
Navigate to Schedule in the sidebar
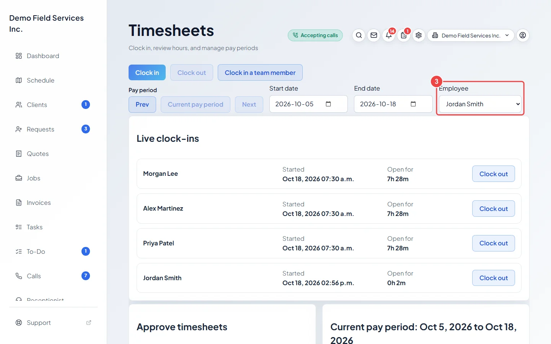(53, 80)
